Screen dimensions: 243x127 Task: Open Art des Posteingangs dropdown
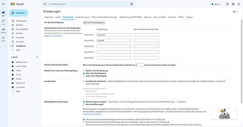(x=94, y=22)
